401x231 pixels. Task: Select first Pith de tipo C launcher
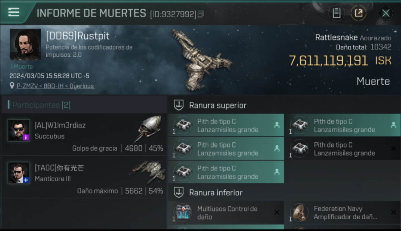click(226, 125)
